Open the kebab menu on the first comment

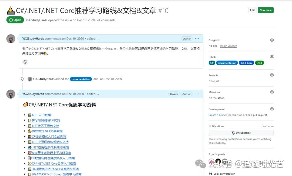[x=197, y=38]
